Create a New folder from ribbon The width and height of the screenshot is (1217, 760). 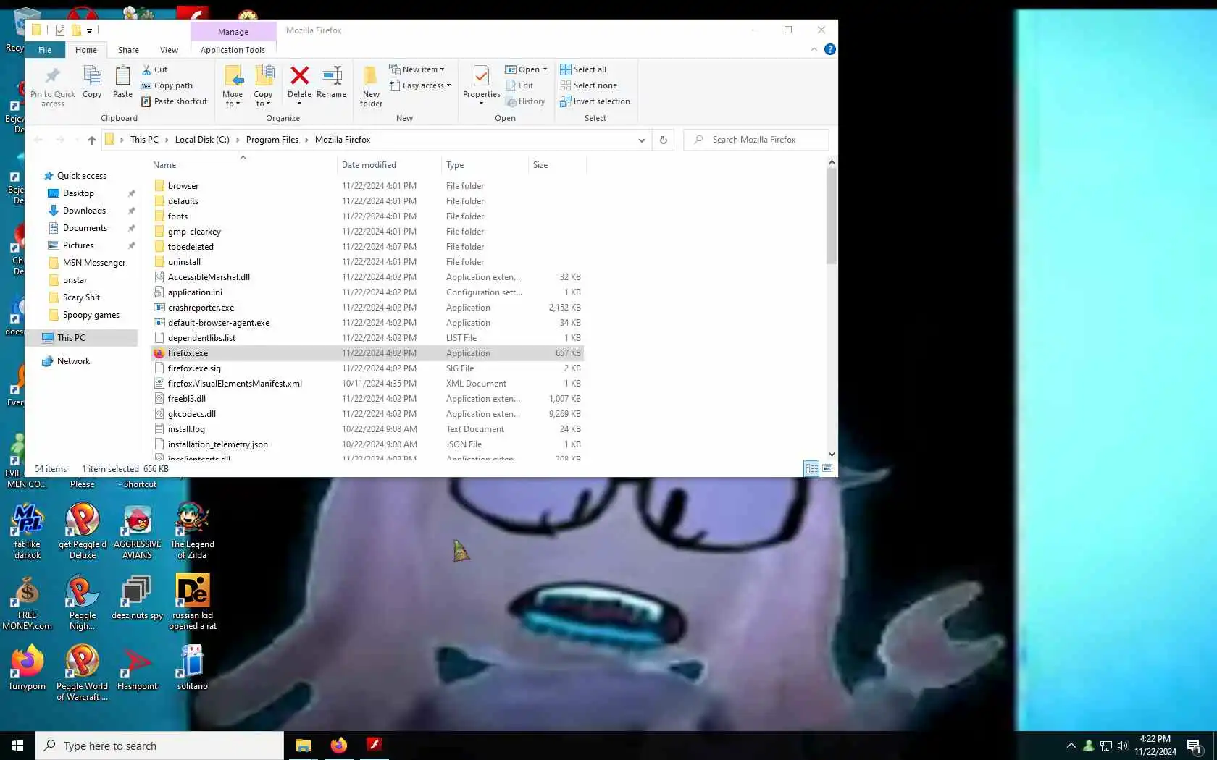[x=371, y=86]
